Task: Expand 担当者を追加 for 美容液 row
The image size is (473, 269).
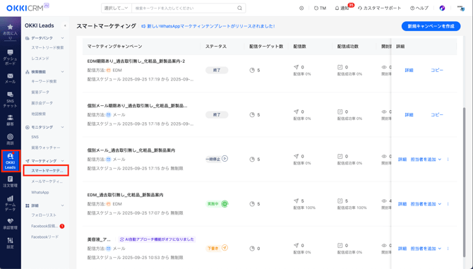Action: (x=426, y=249)
